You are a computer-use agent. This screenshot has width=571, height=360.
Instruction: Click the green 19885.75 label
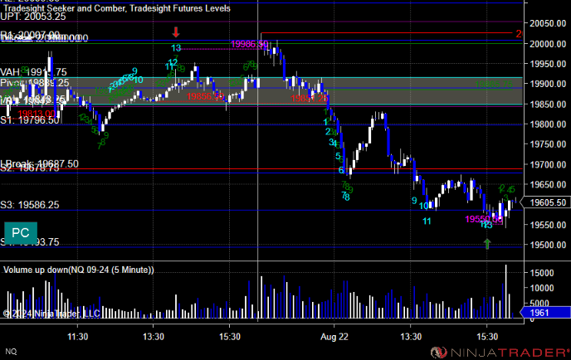(x=494, y=85)
